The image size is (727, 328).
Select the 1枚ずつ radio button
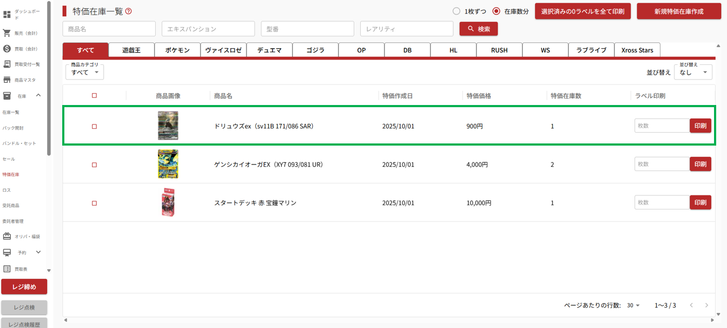coord(457,11)
